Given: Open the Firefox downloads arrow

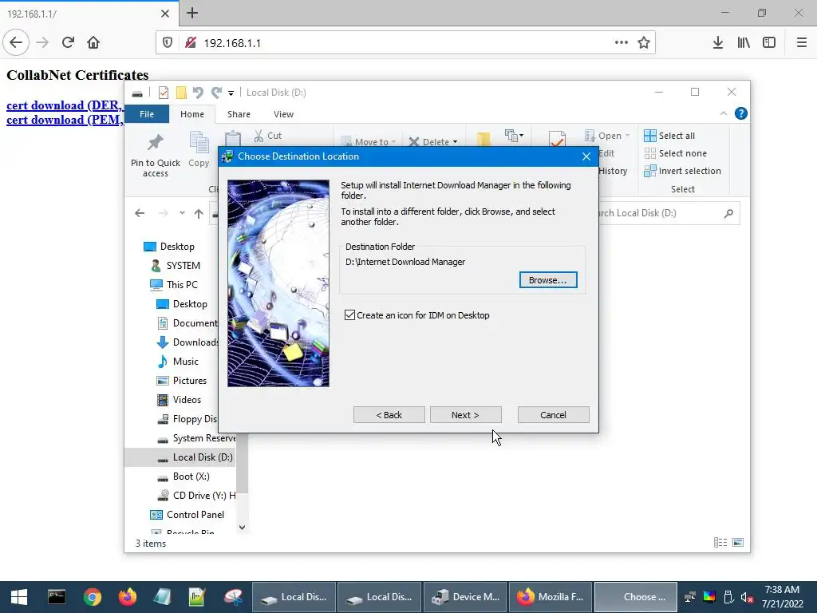Looking at the screenshot, I should coord(717,43).
